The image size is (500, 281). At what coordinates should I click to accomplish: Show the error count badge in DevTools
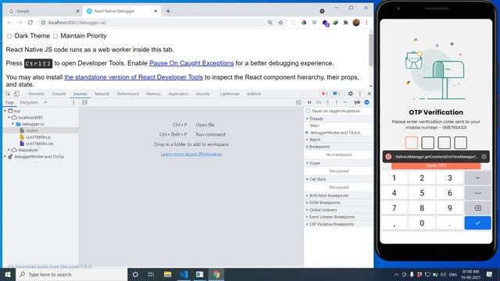coord(324,94)
